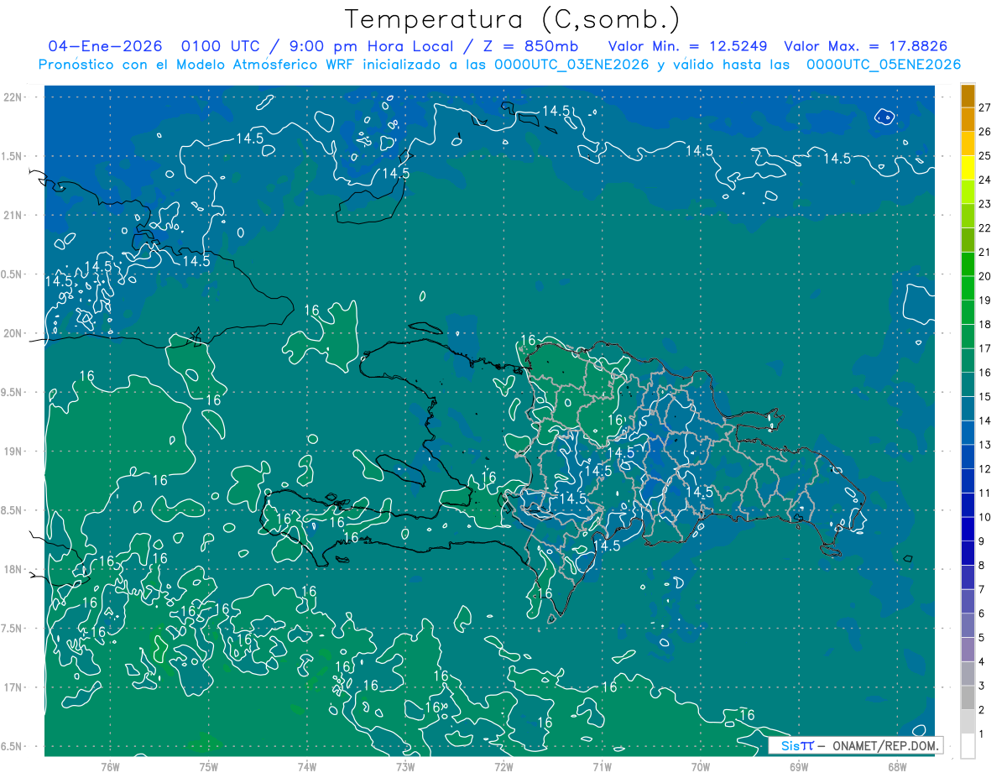Viewport: 1007px width, 778px height.
Task: Click legend number '18' on color scale
Action: pyautogui.click(x=984, y=324)
